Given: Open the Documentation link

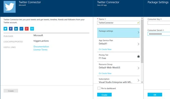Looking at the screenshot, I should click(41, 46).
